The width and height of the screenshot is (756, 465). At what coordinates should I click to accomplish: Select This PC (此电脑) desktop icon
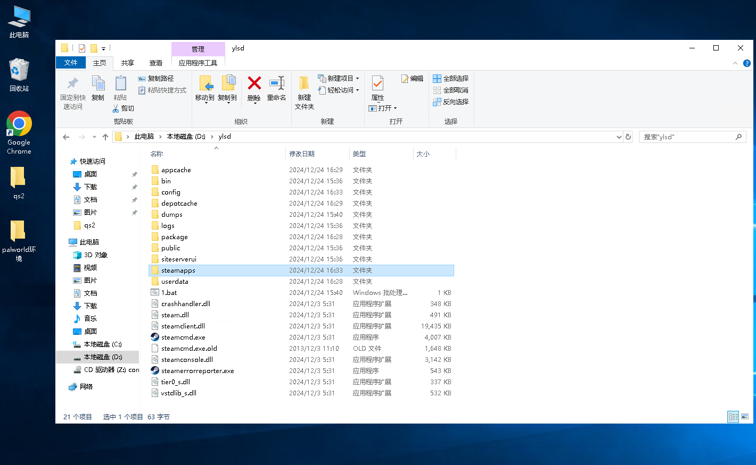(x=19, y=22)
